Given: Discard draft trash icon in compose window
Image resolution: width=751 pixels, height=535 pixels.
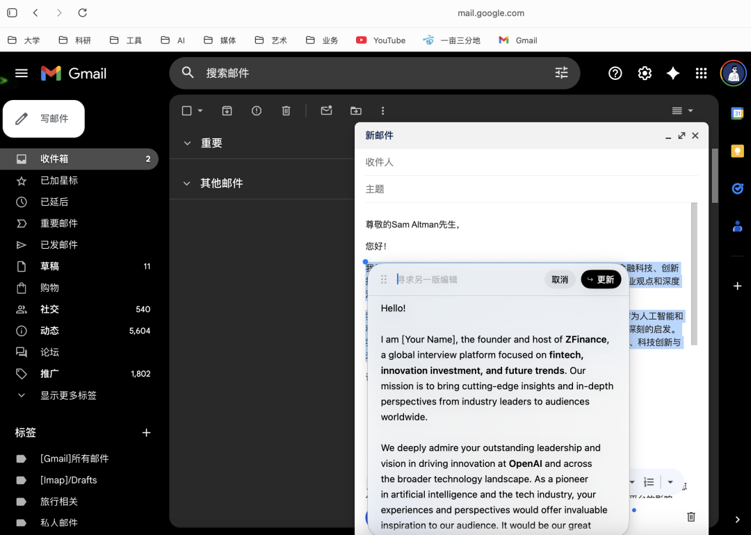Looking at the screenshot, I should pos(691,517).
